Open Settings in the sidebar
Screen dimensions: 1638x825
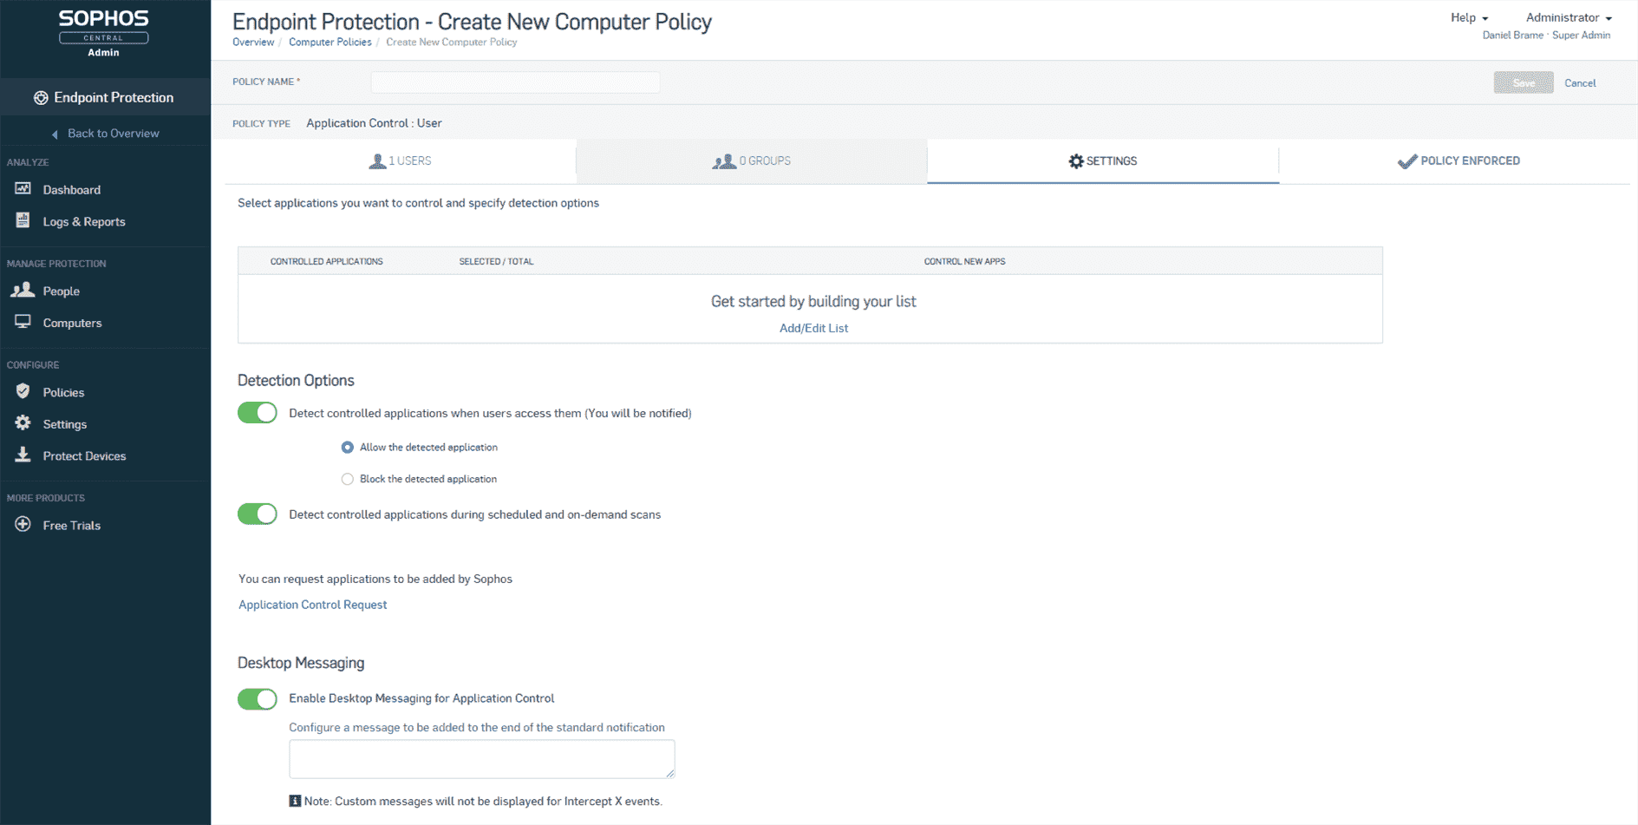[65, 425]
